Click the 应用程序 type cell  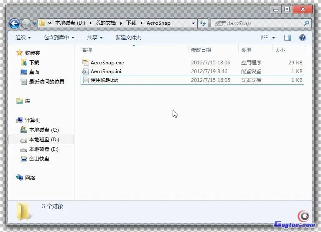pos(251,62)
